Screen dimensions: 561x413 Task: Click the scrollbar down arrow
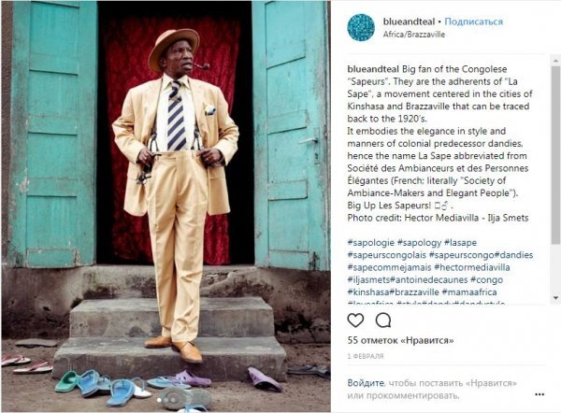pyautogui.click(x=555, y=298)
